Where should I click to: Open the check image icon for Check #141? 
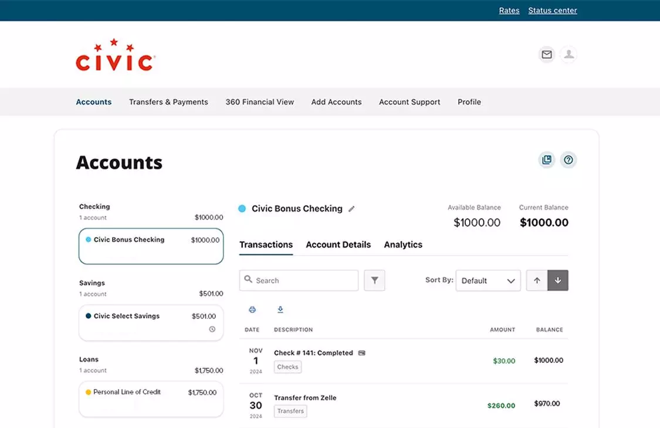[x=361, y=352]
